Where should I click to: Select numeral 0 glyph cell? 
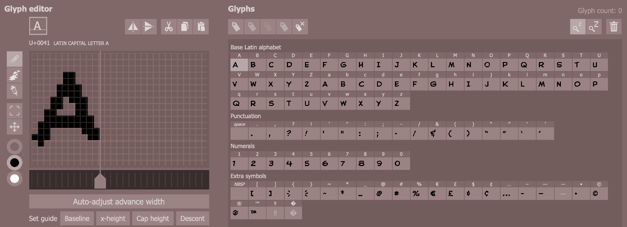[401, 160]
